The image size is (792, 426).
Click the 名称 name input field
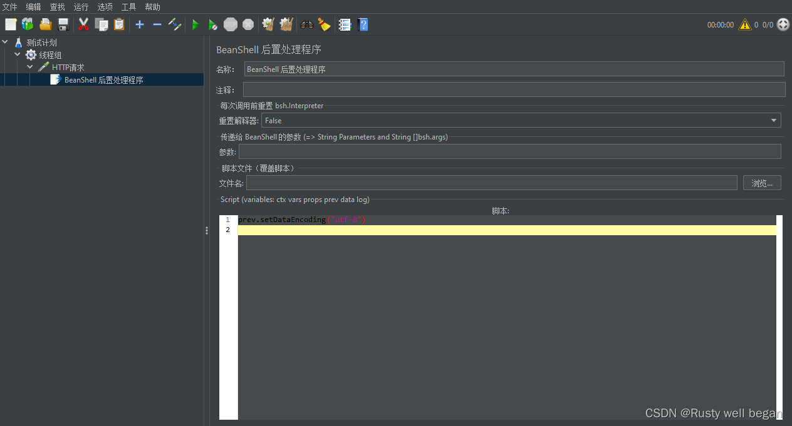[514, 69]
